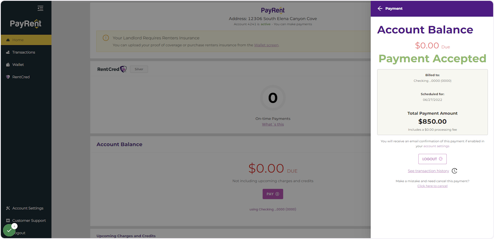This screenshot has width=494, height=239.
Task: Follow the Click here to cancel link
Action: (x=432, y=186)
